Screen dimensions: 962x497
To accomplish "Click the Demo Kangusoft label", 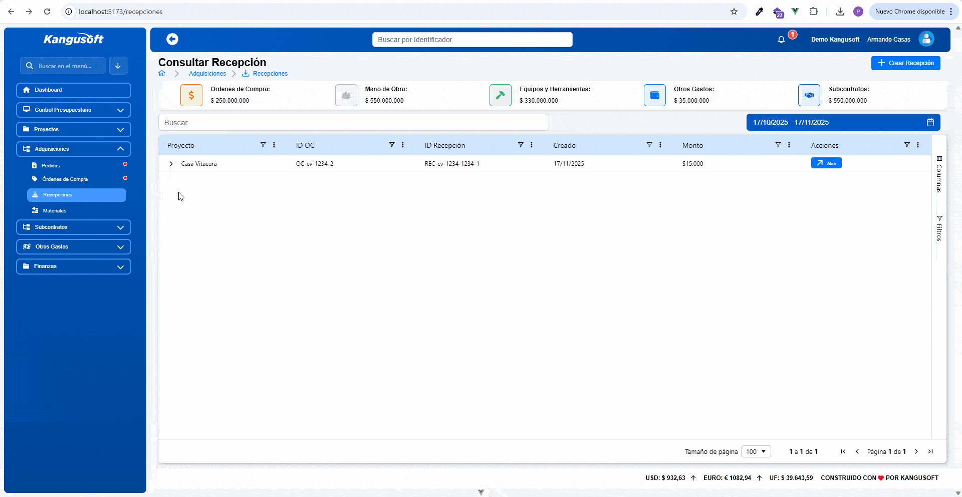I will click(835, 40).
